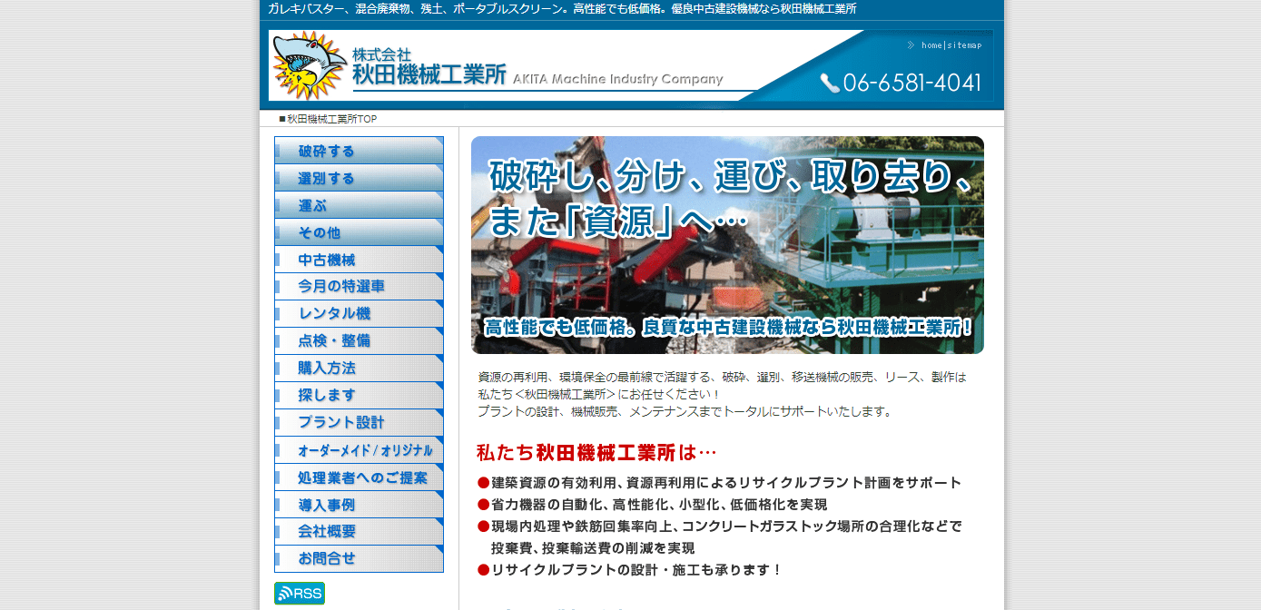
Task: Click the red heading 私たち秋田機械工業所は…
Action: click(x=596, y=452)
